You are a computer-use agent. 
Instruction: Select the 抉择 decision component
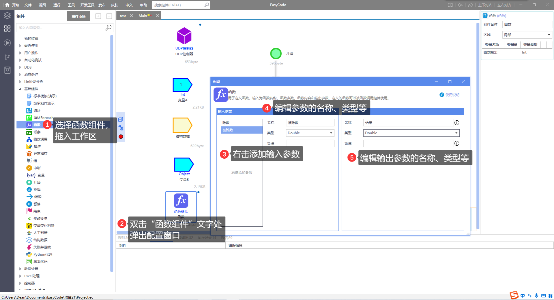click(34, 189)
